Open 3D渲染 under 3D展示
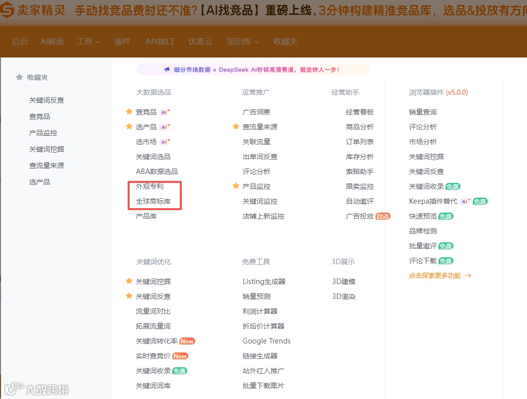527x399 pixels. (x=344, y=296)
